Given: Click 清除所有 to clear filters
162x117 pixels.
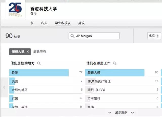Looking at the screenshot, I should click(39, 52).
